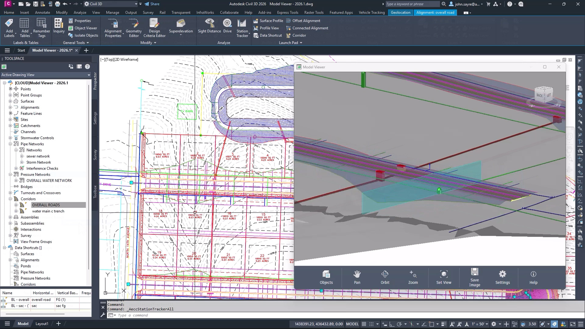
Task: Switch to the Layout1 tab
Action: [42, 324]
